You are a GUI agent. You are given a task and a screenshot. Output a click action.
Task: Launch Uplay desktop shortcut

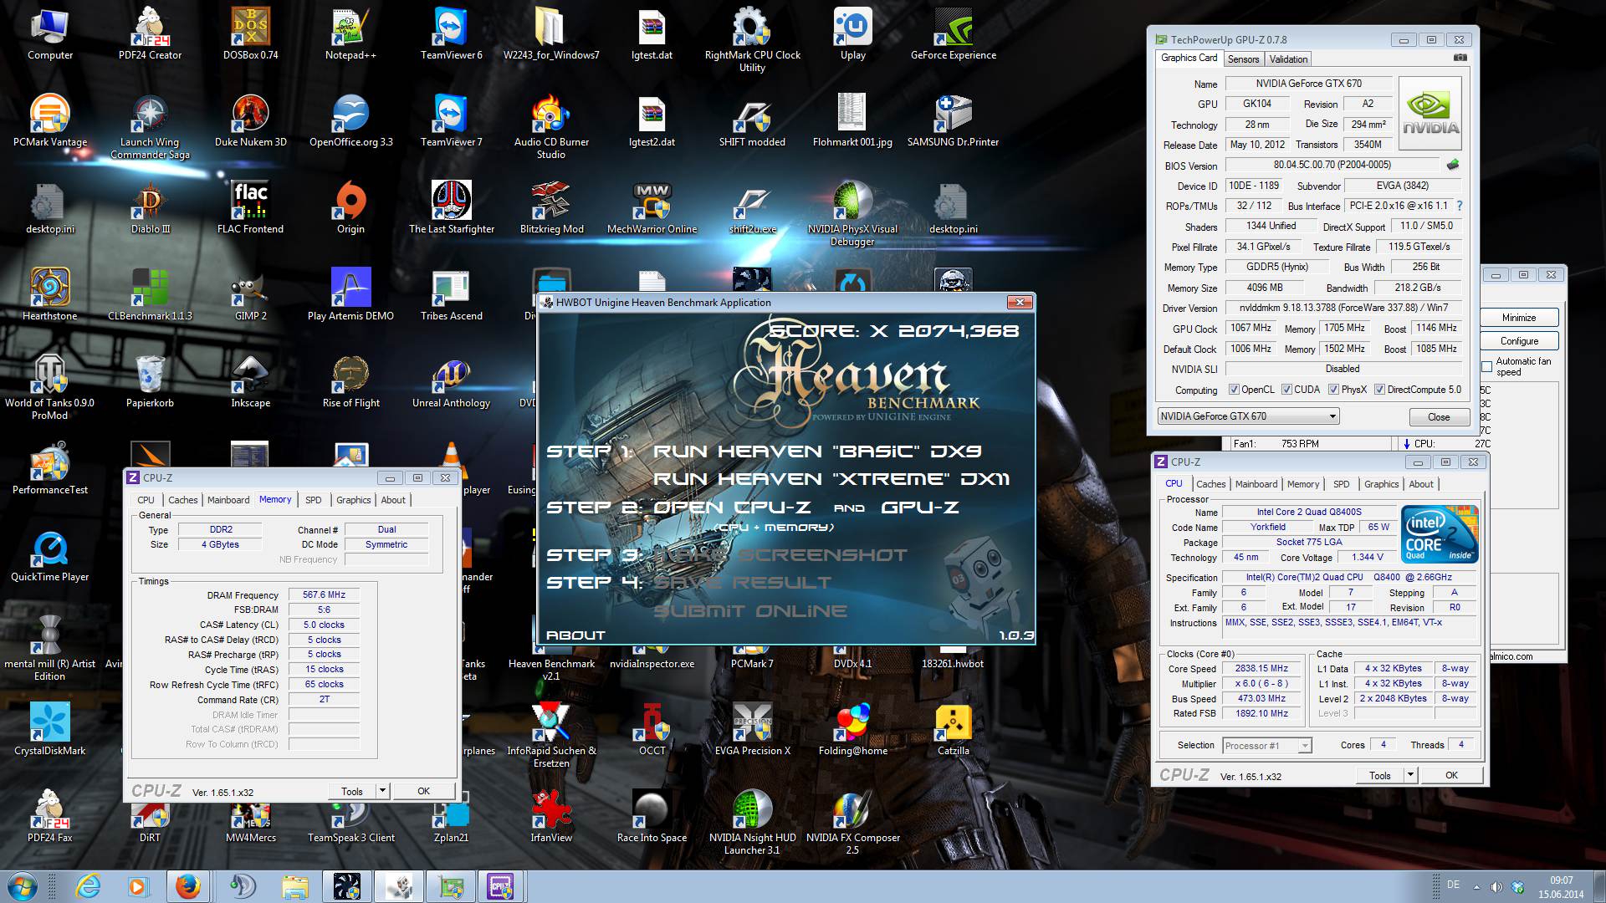(852, 33)
